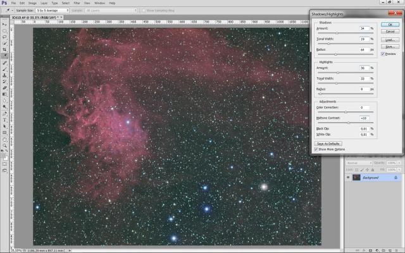The image size is (405, 253).
Task: Select the Elliptical Marquee tool
Action: [x=5, y=30]
